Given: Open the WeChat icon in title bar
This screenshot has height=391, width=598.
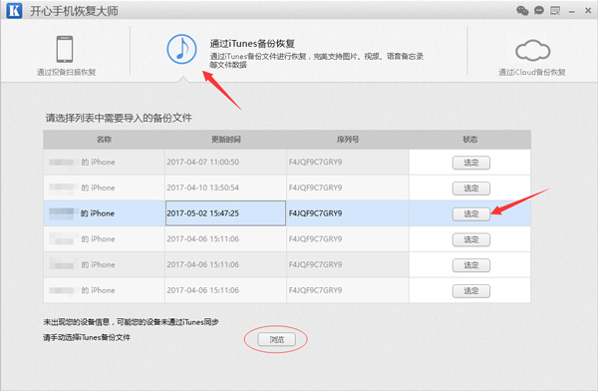Looking at the screenshot, I should pyautogui.click(x=522, y=11).
